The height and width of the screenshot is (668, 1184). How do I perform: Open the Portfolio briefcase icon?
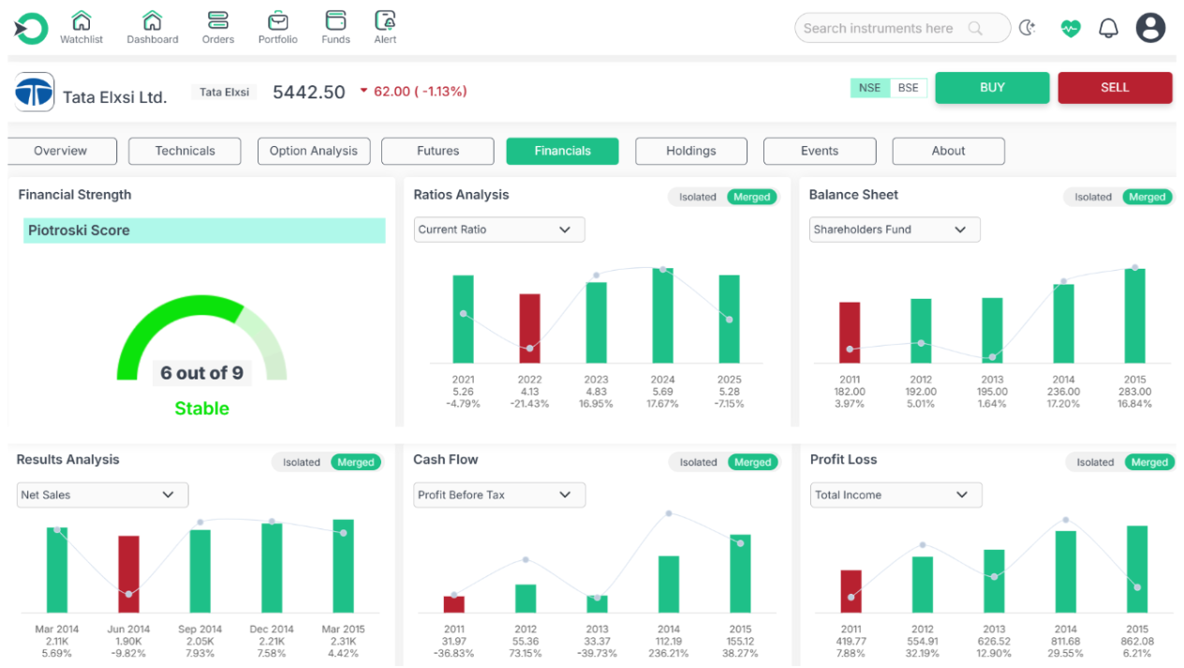(x=277, y=22)
